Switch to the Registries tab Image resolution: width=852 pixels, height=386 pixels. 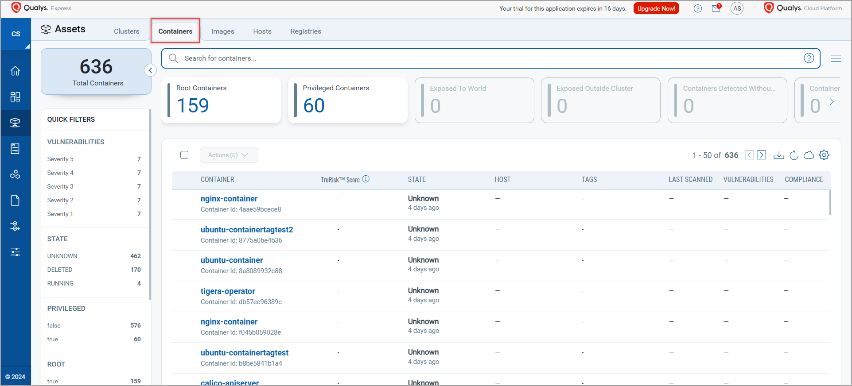pos(306,31)
